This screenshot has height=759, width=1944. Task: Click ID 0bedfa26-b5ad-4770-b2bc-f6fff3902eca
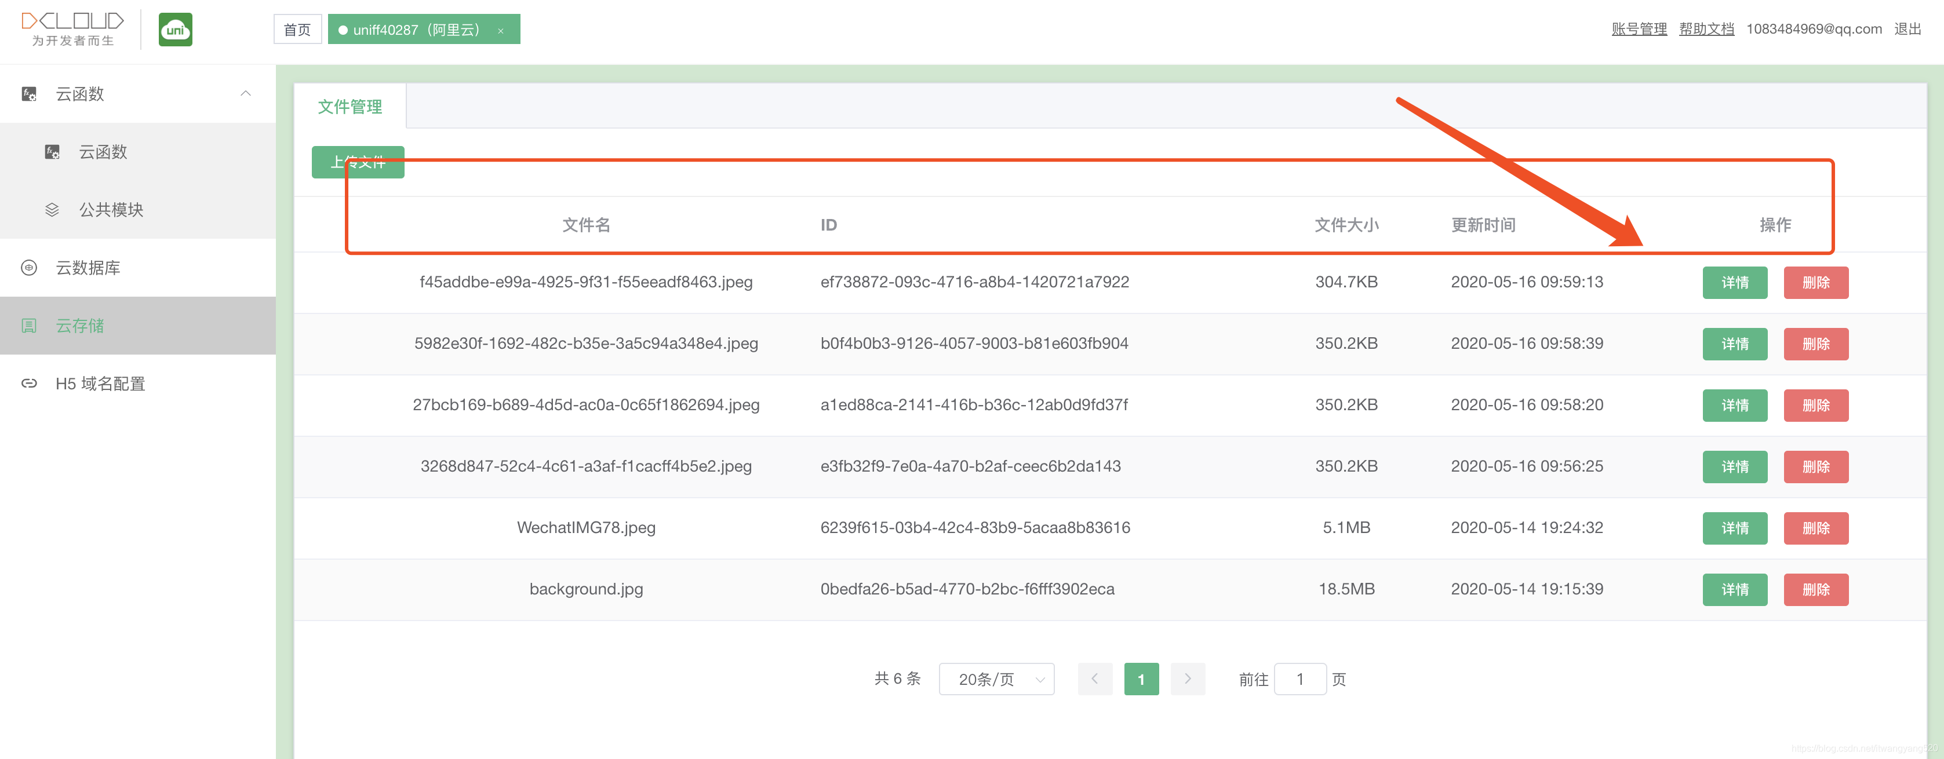point(967,589)
